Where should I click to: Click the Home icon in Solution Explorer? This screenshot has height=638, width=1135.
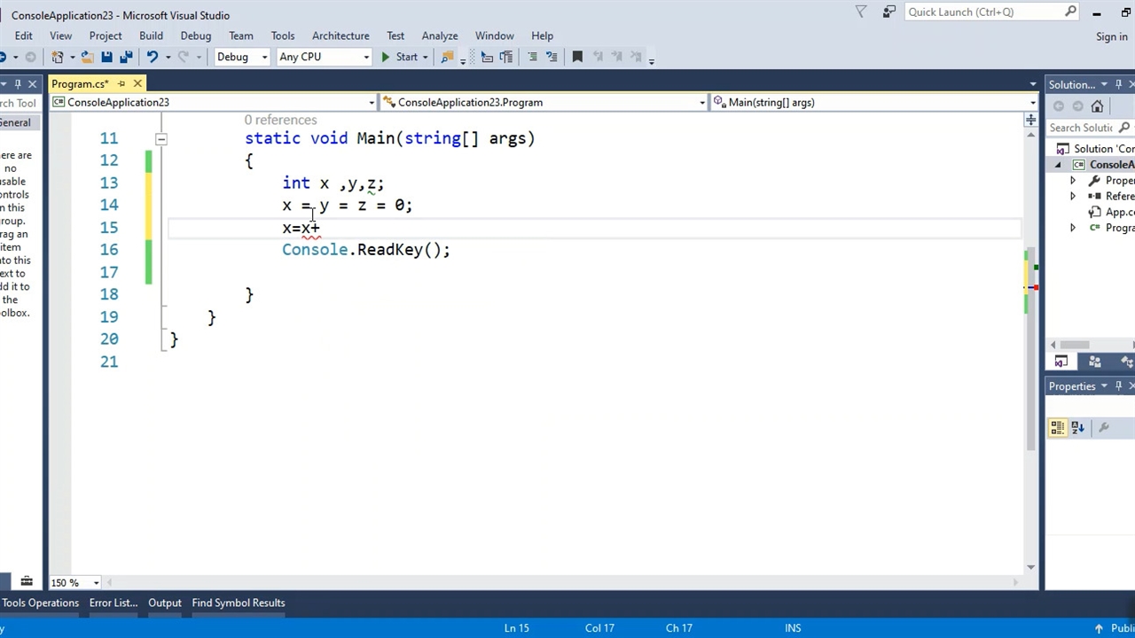tap(1097, 106)
